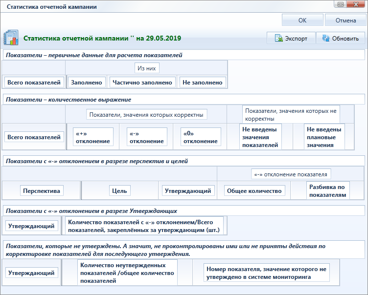Click the Экспорт button
This screenshot has width=368, height=295.
coord(291,38)
